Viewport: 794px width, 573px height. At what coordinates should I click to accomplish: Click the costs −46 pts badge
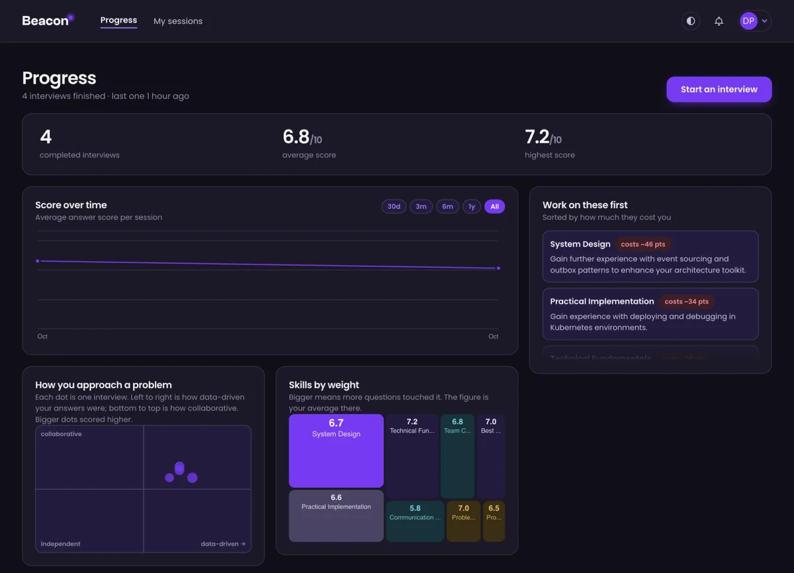[x=643, y=244]
